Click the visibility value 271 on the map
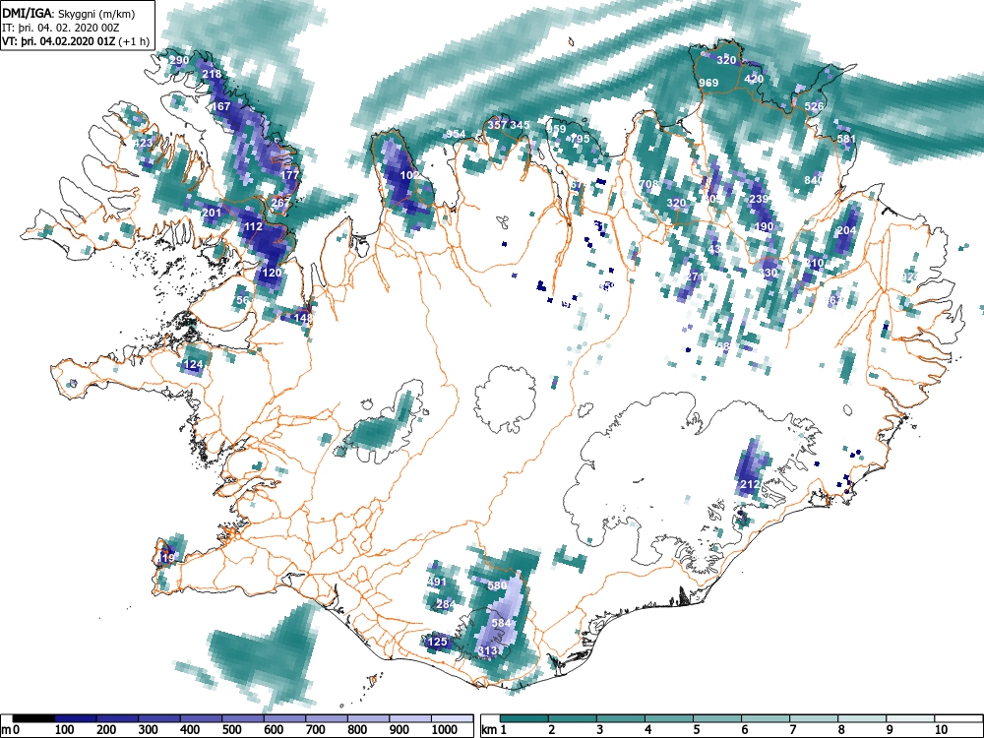984x738 pixels. tap(695, 277)
